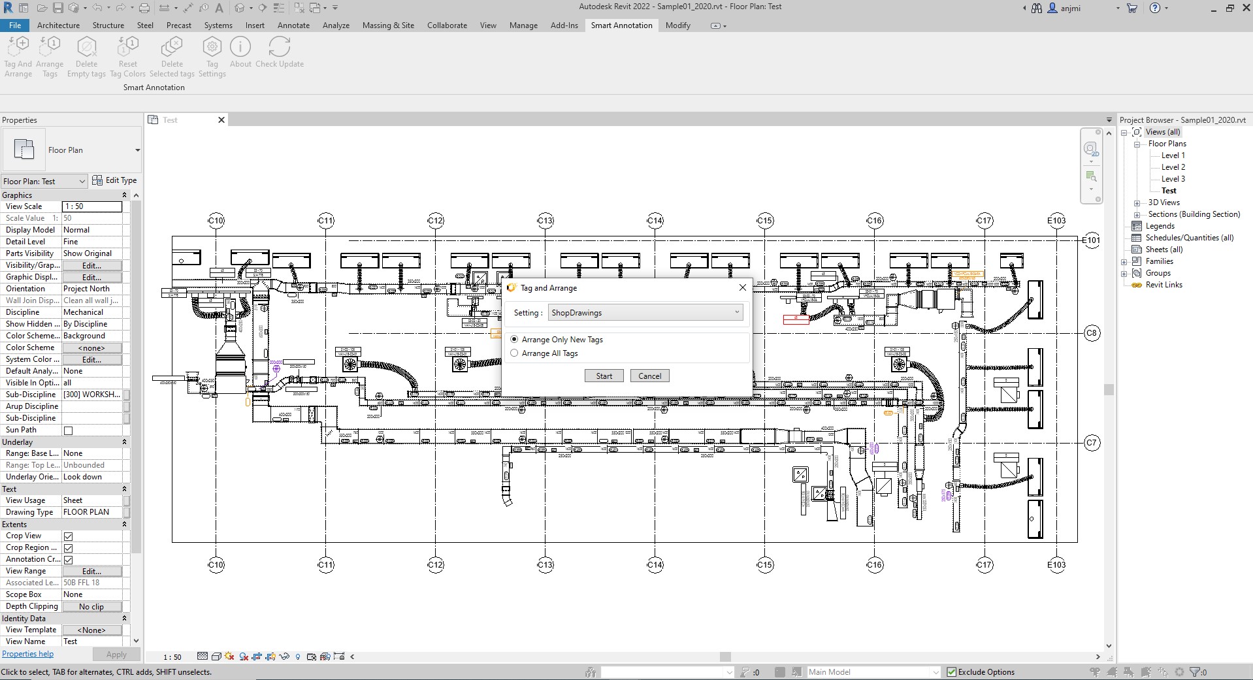Switch to the Annotate ribbon tab
Screen dimensions: 1253x680
pyautogui.click(x=293, y=25)
